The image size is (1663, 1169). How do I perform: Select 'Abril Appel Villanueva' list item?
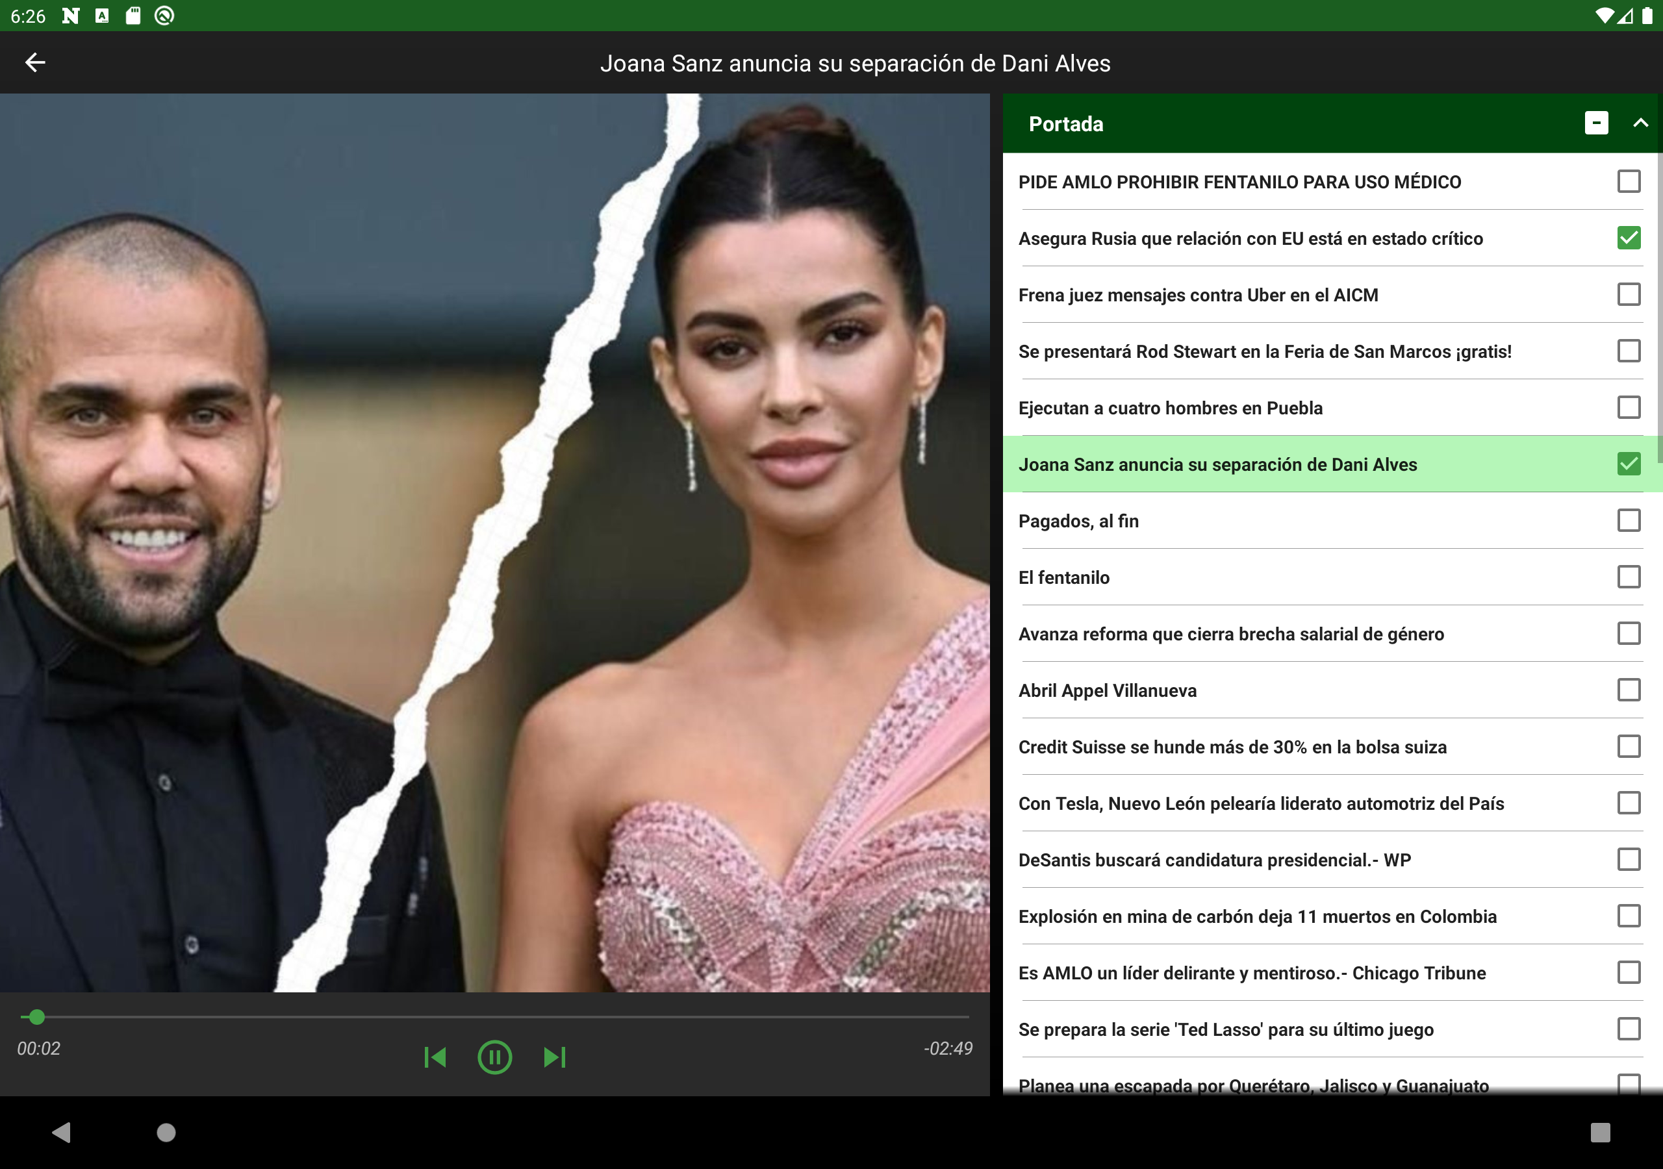point(1108,690)
